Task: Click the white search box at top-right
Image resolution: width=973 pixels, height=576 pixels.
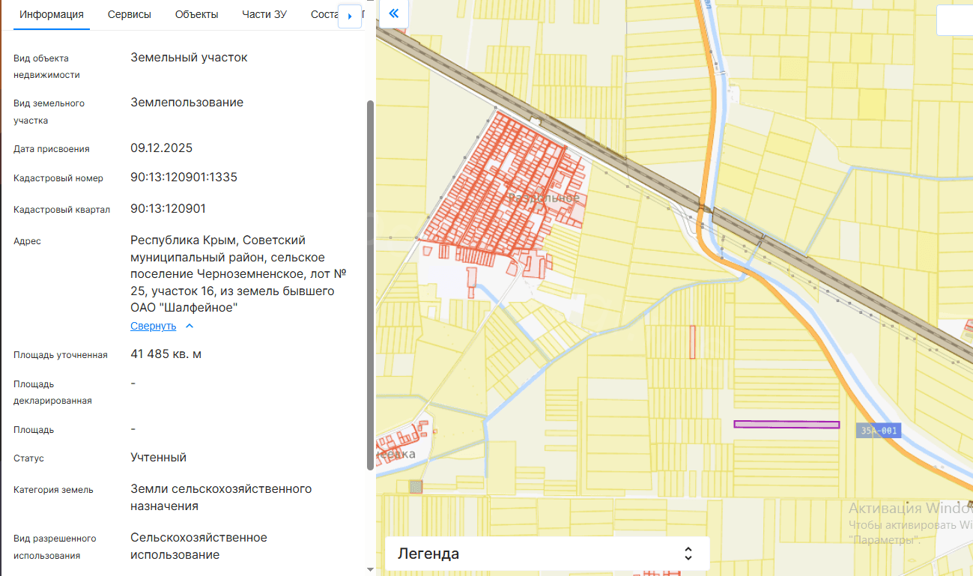Action: tap(954, 20)
